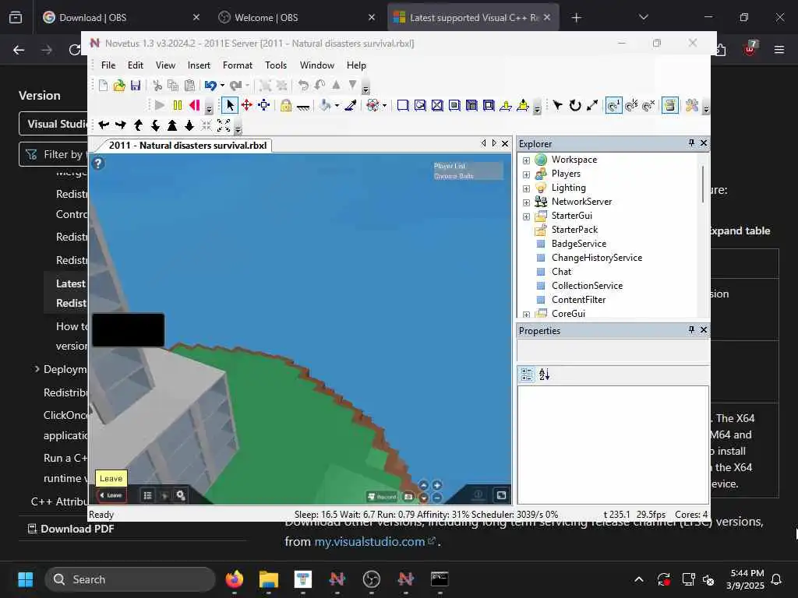This screenshot has width=798, height=598.
Task: Click the Anchor surface tool icon
Action: click(x=303, y=106)
